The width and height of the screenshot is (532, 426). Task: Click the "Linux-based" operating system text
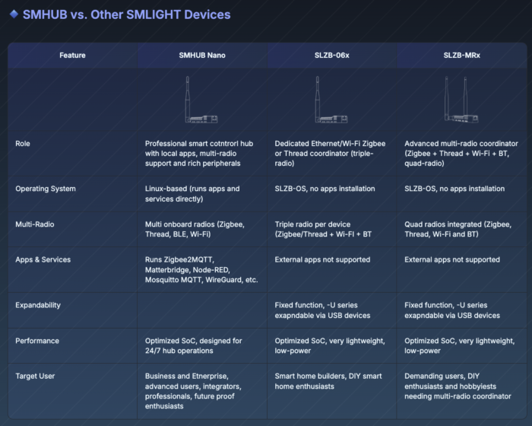(x=192, y=193)
